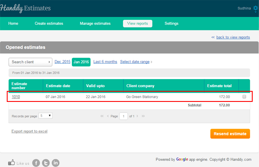Open the Home menu
This screenshot has width=259, height=167.
[13, 24]
